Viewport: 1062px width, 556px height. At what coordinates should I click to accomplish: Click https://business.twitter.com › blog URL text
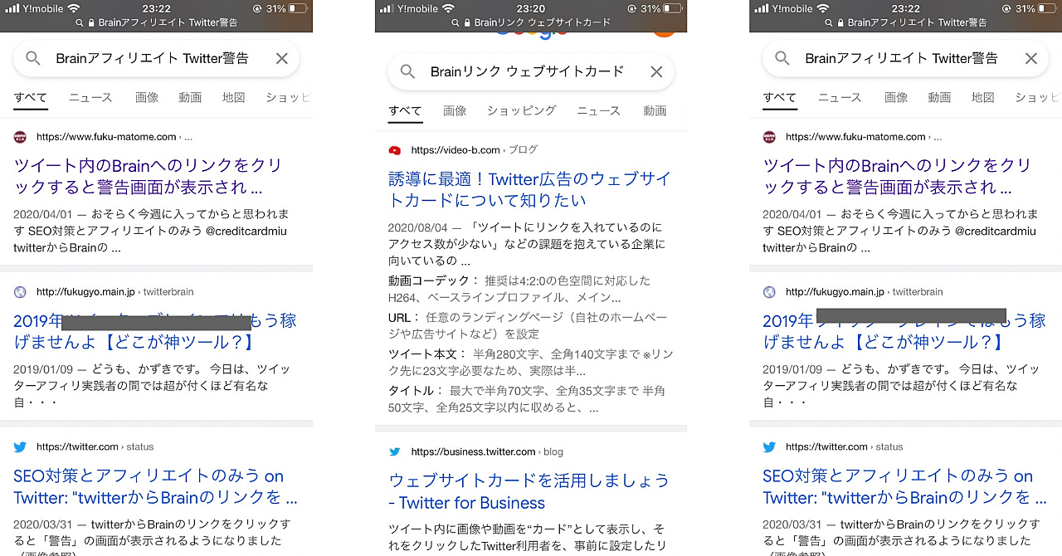[487, 452]
